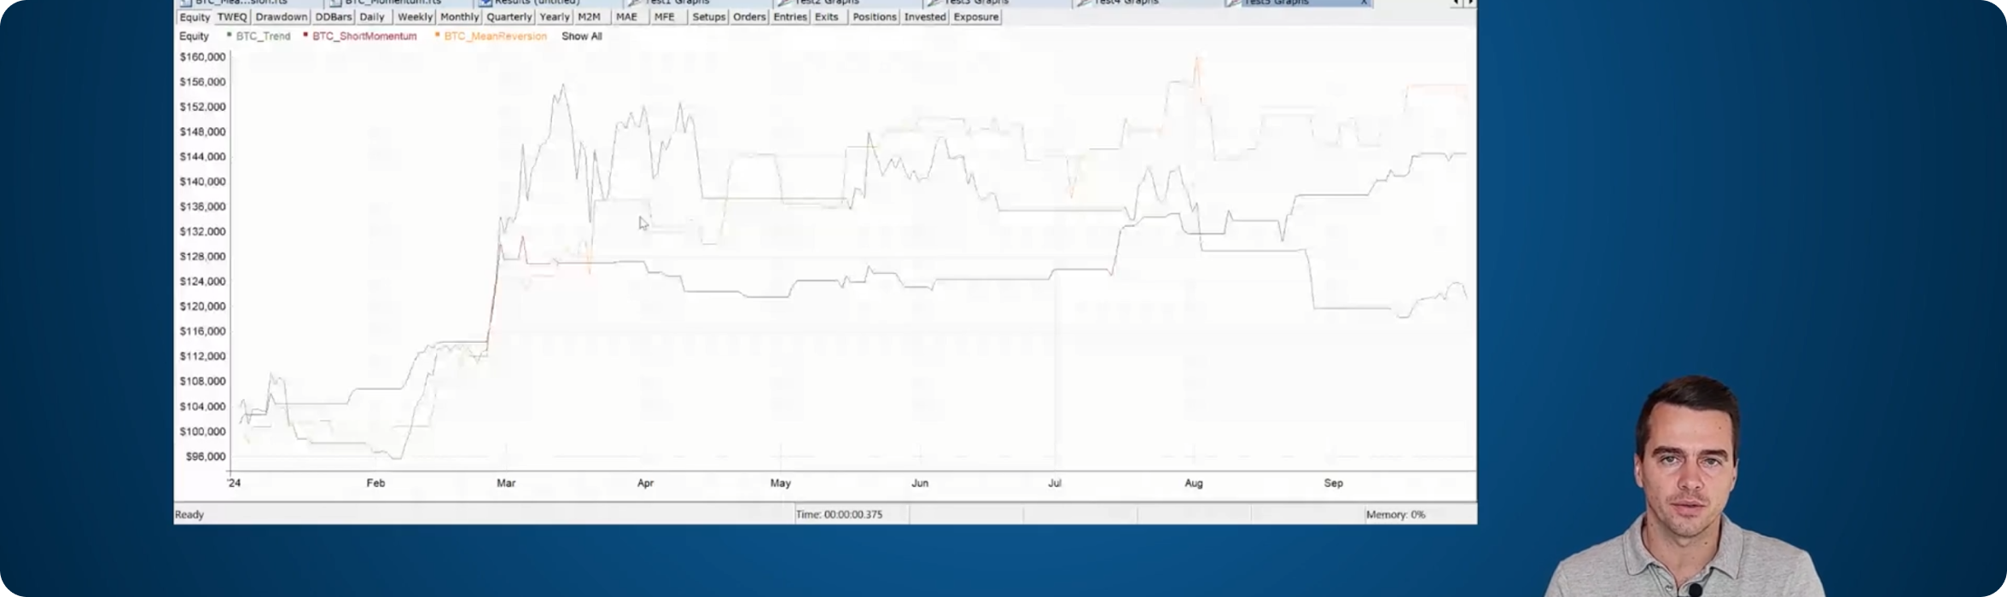This screenshot has width=2007, height=597.
Task: Click the Sep label on the time axis
Action: pyautogui.click(x=1333, y=483)
